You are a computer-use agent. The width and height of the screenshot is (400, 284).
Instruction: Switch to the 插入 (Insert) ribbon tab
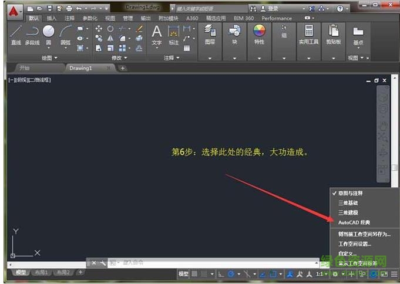pyautogui.click(x=51, y=18)
